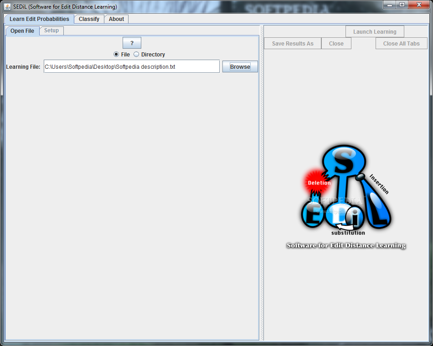
Task: Open the Classify tab
Action: pyautogui.click(x=89, y=19)
